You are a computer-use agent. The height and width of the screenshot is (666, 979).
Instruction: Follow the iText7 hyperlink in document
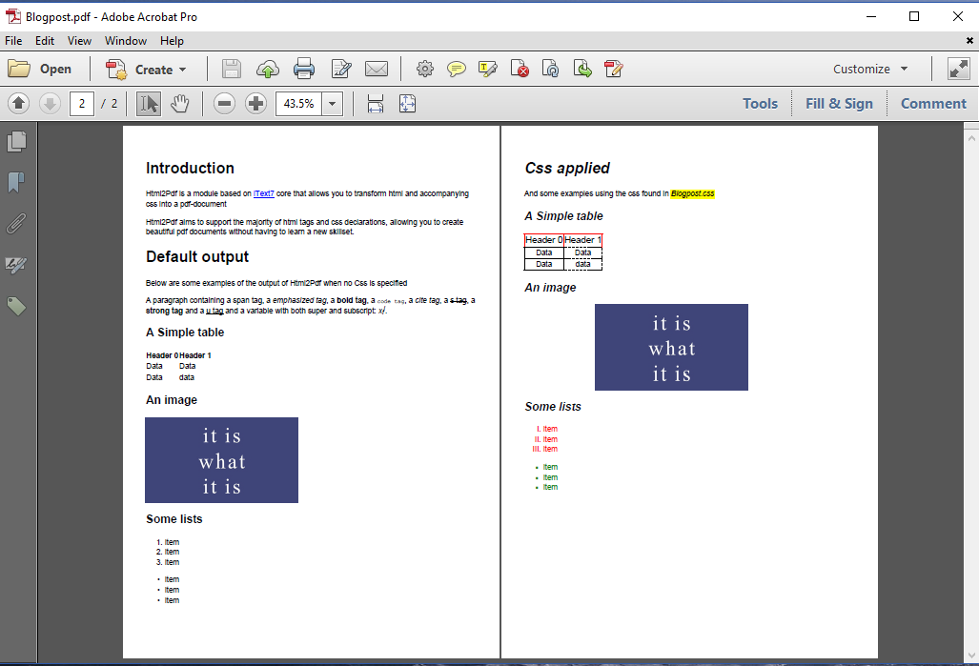click(264, 193)
